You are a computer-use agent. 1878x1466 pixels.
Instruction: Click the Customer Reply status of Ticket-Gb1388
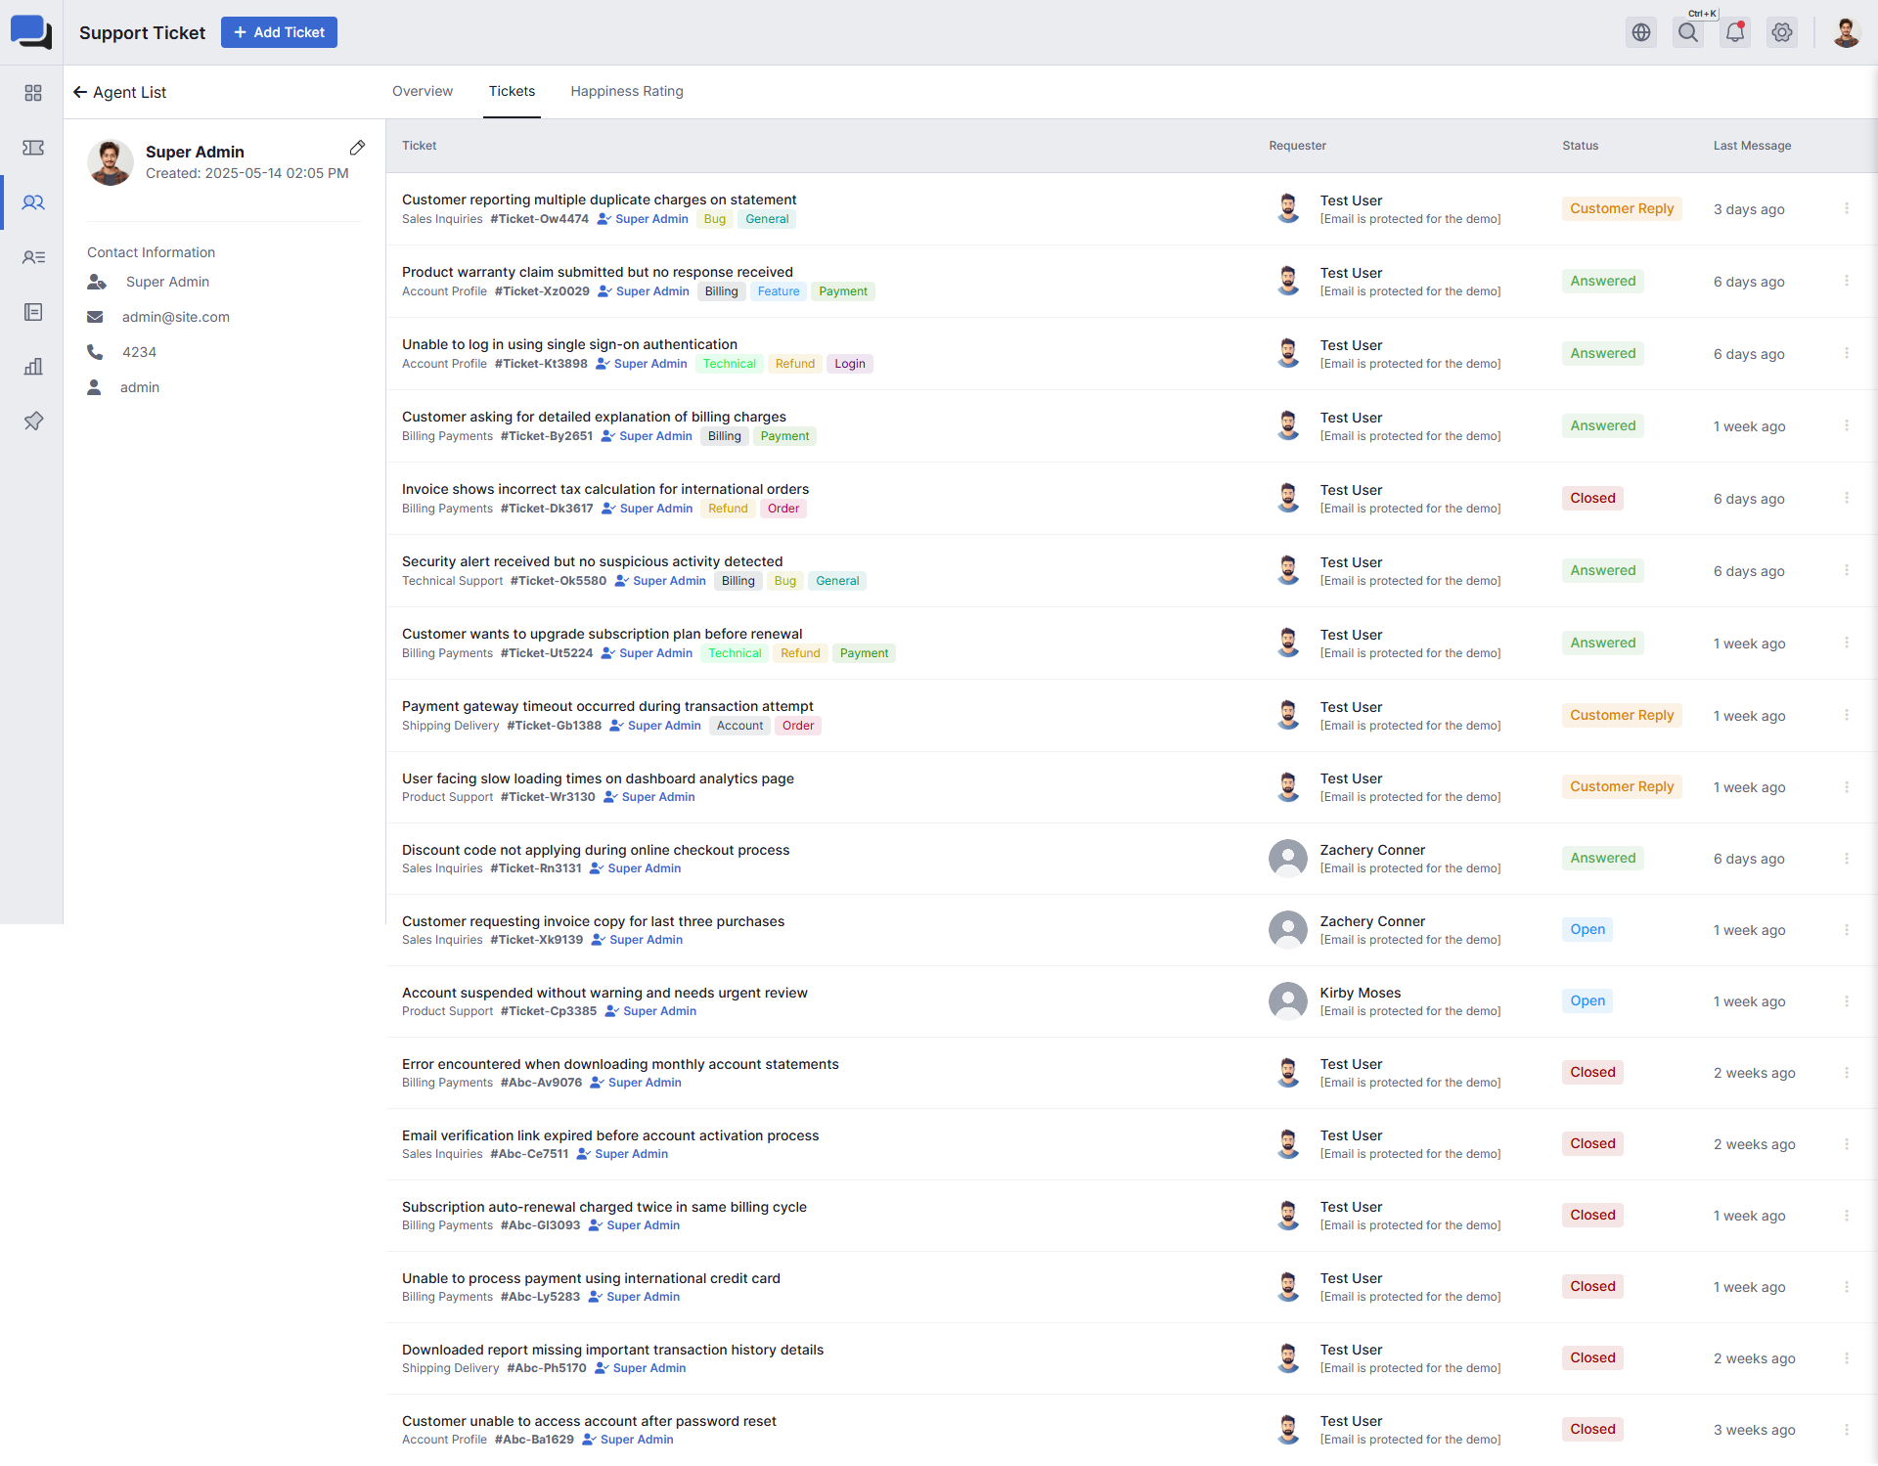(1621, 715)
